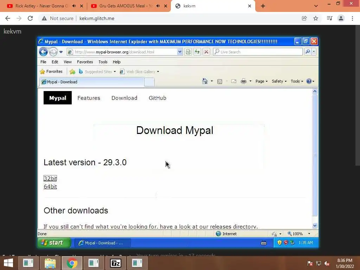Click the new blank tab button

pos(149,82)
